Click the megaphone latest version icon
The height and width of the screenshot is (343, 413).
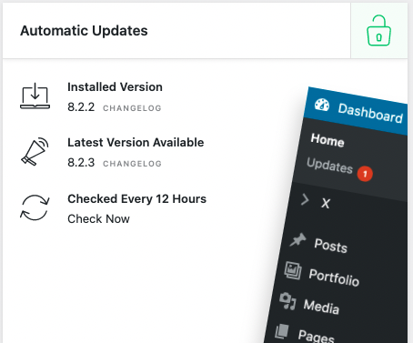(x=35, y=151)
